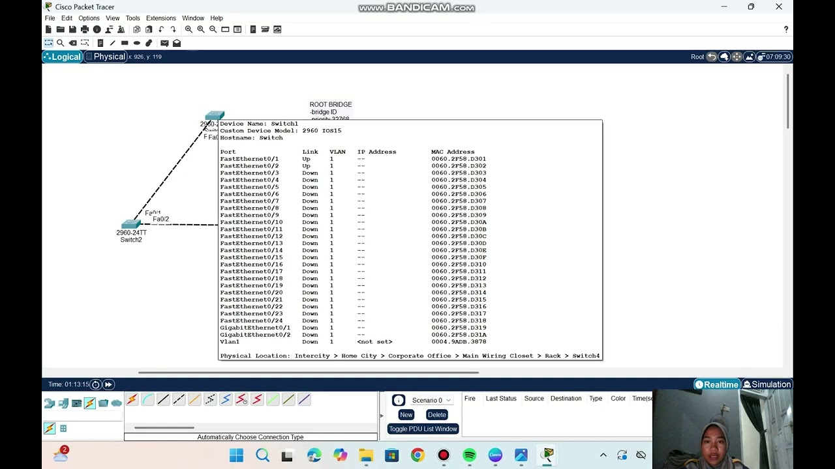Create a new file from the toolbar
The width and height of the screenshot is (835, 469).
pos(48,29)
